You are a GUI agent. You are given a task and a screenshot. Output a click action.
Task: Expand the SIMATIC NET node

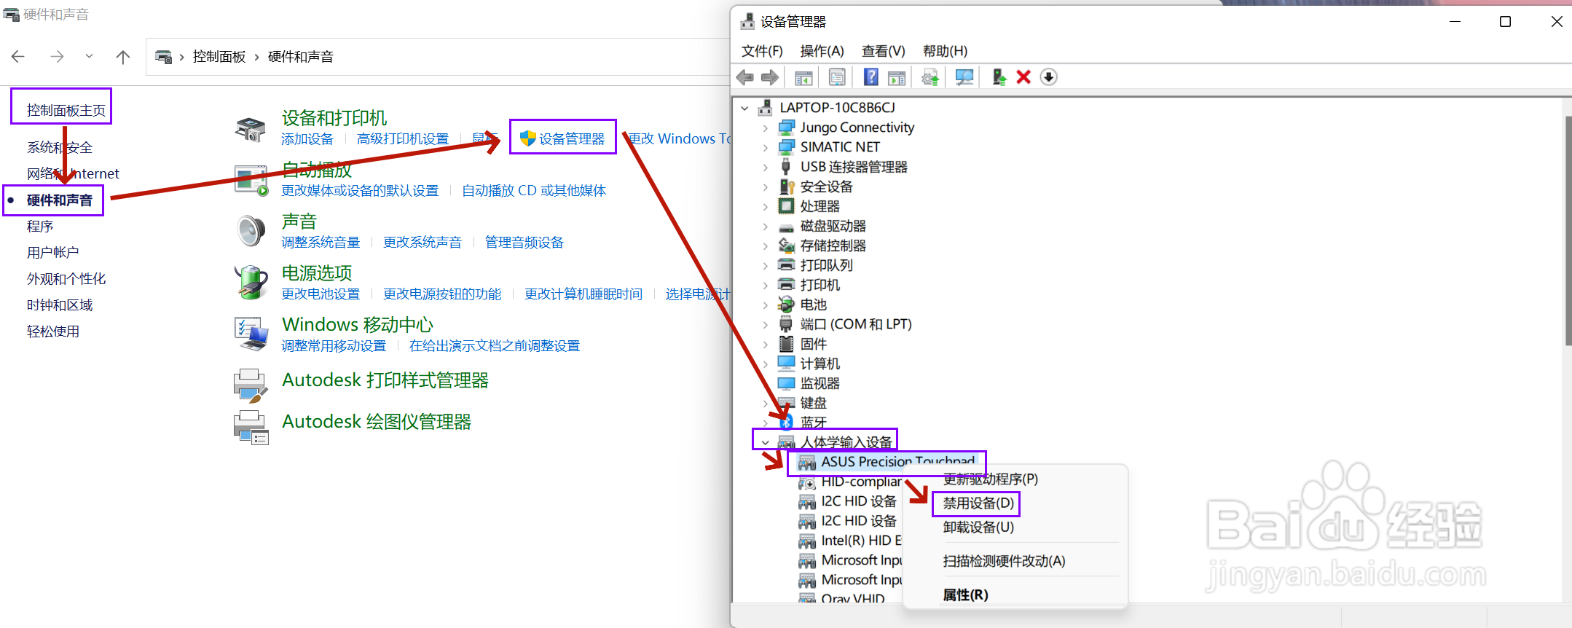765,147
